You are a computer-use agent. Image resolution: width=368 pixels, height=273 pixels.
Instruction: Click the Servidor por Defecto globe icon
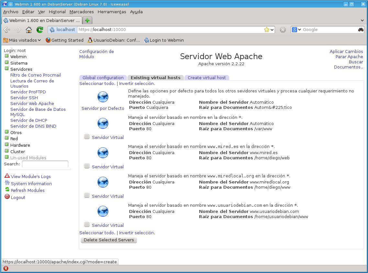[x=103, y=97]
